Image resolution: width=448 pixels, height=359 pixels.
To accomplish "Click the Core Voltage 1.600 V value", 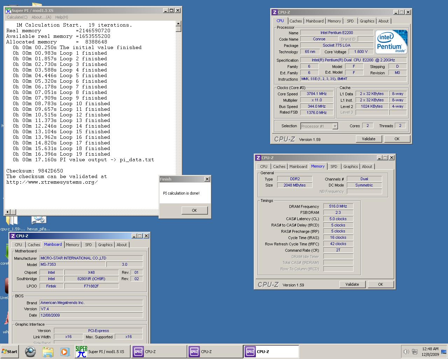I will [361, 52].
